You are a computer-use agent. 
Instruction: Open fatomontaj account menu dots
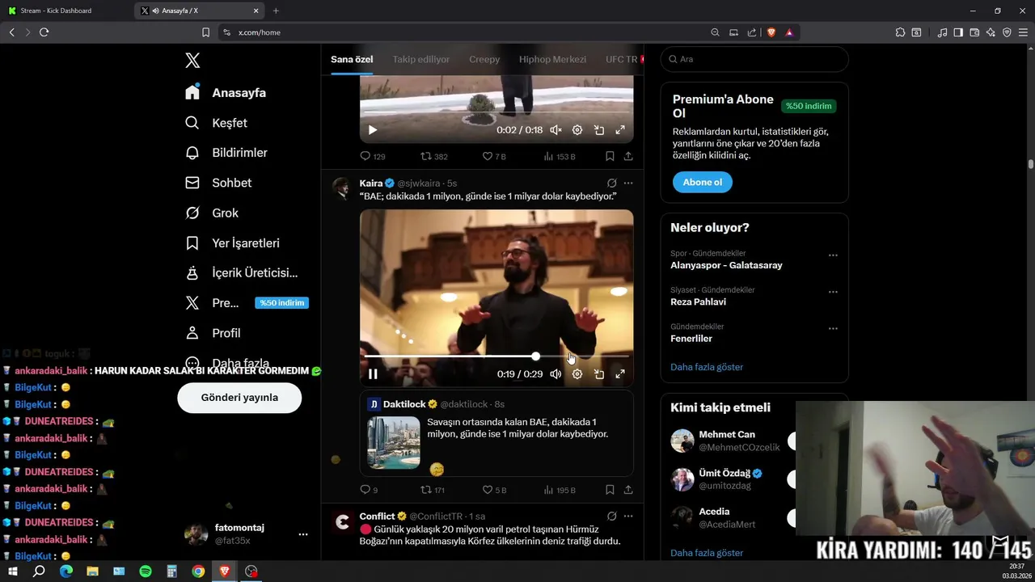[303, 534]
